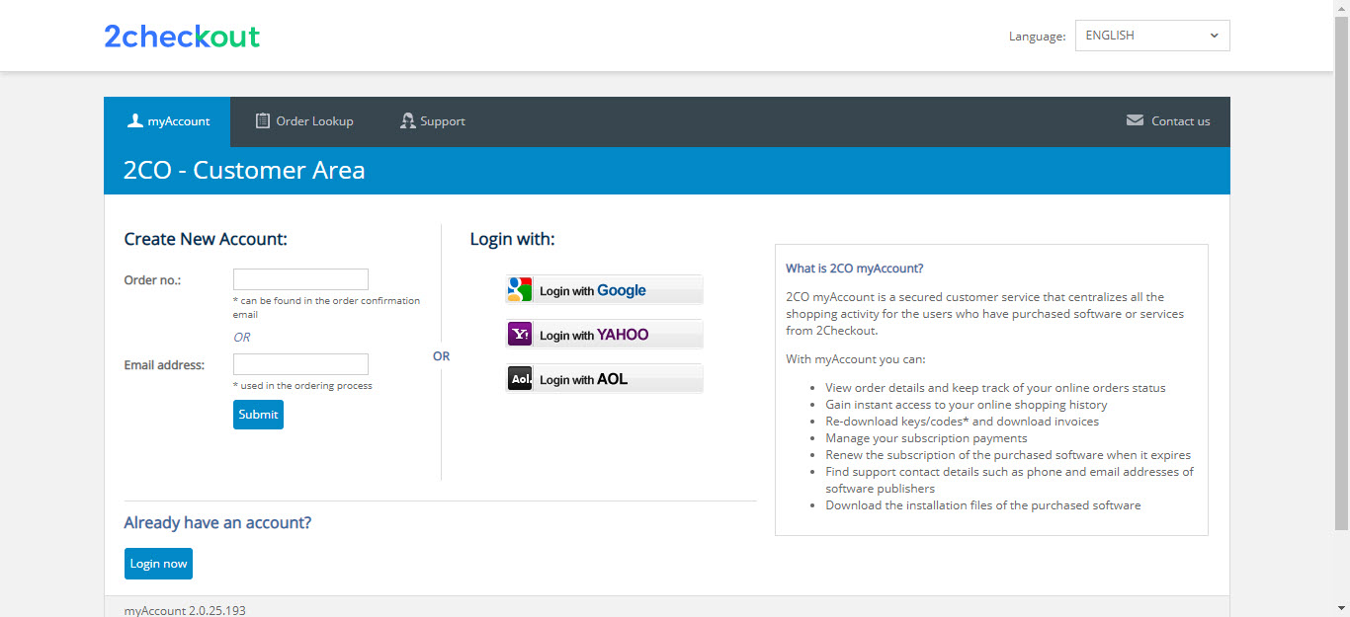Click the Support headset icon
The width and height of the screenshot is (1350, 617).
[x=407, y=120]
